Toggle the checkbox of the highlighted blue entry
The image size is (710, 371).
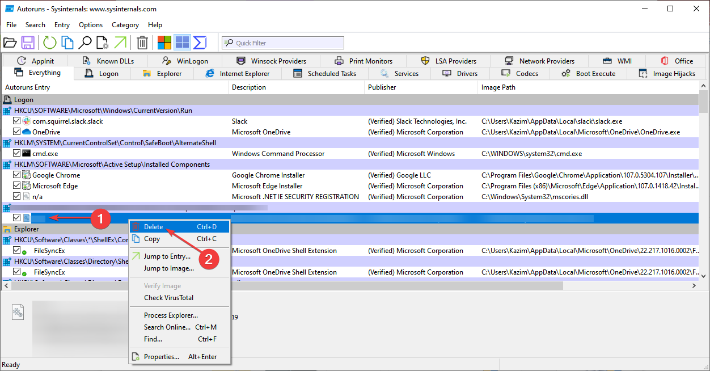[17, 218]
